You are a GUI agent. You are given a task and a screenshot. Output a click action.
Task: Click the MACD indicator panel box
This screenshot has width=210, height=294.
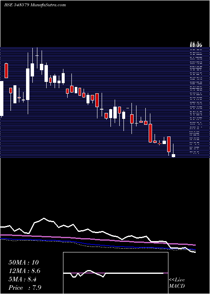pyautogui.click(x=115, y=273)
